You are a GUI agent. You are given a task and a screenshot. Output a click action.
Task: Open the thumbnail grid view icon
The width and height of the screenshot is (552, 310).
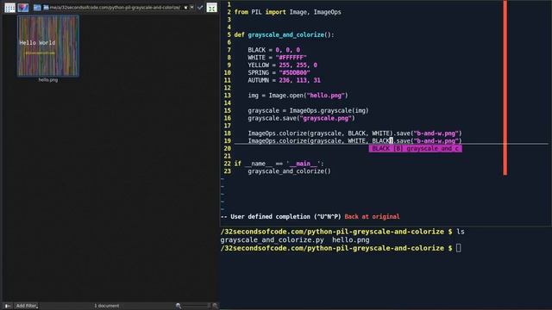9,8
